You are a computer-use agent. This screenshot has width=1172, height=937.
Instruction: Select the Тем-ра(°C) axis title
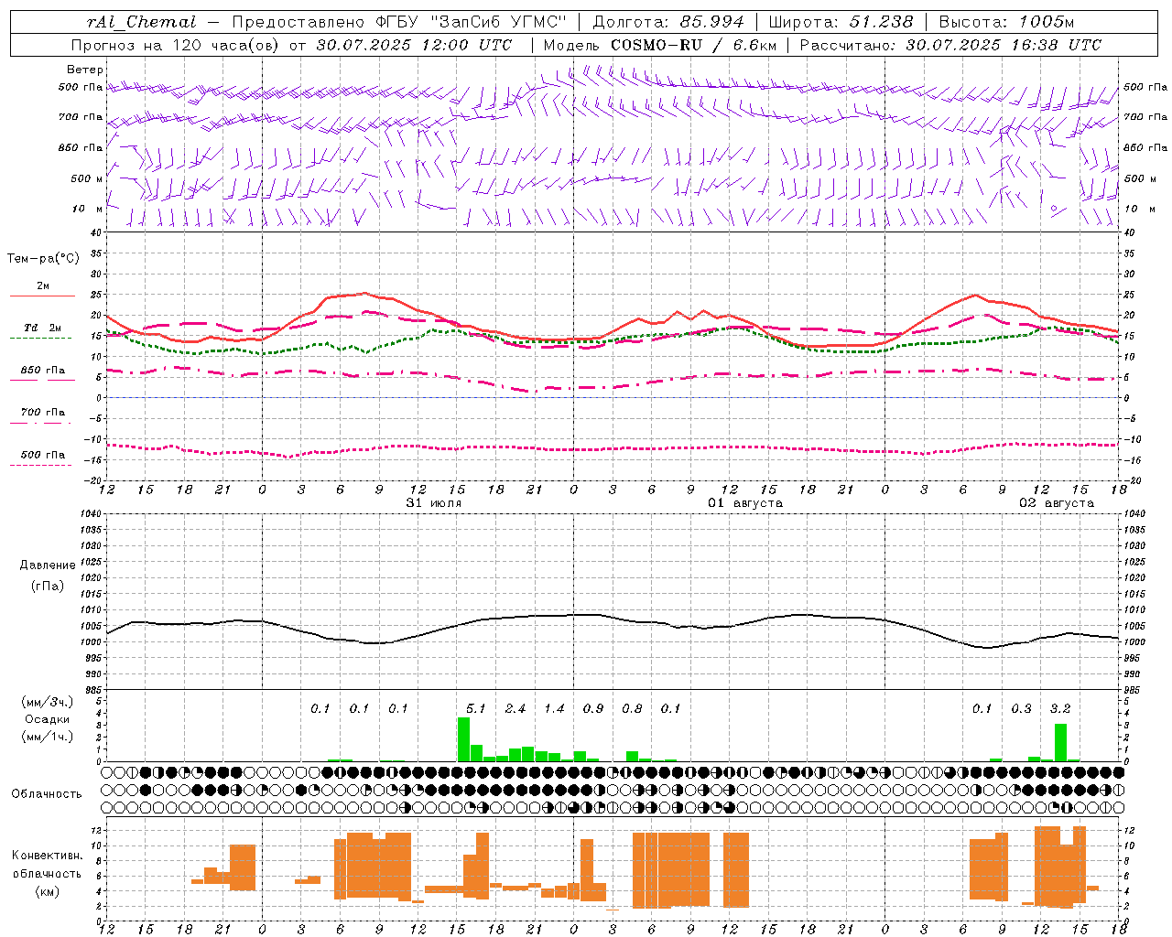point(43,259)
